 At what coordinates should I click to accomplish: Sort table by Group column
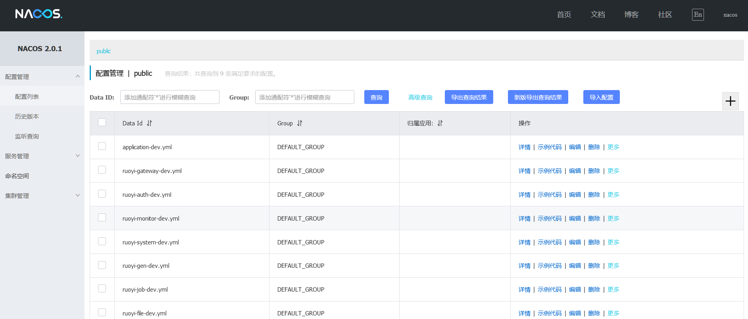[x=300, y=123]
